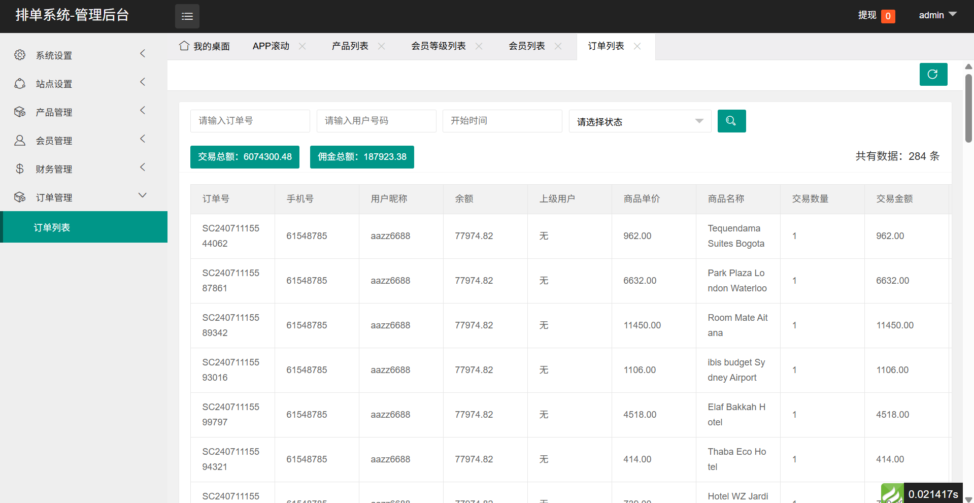The image size is (974, 503).
Task: Click the 订单管理 cube icon
Action: coord(20,197)
